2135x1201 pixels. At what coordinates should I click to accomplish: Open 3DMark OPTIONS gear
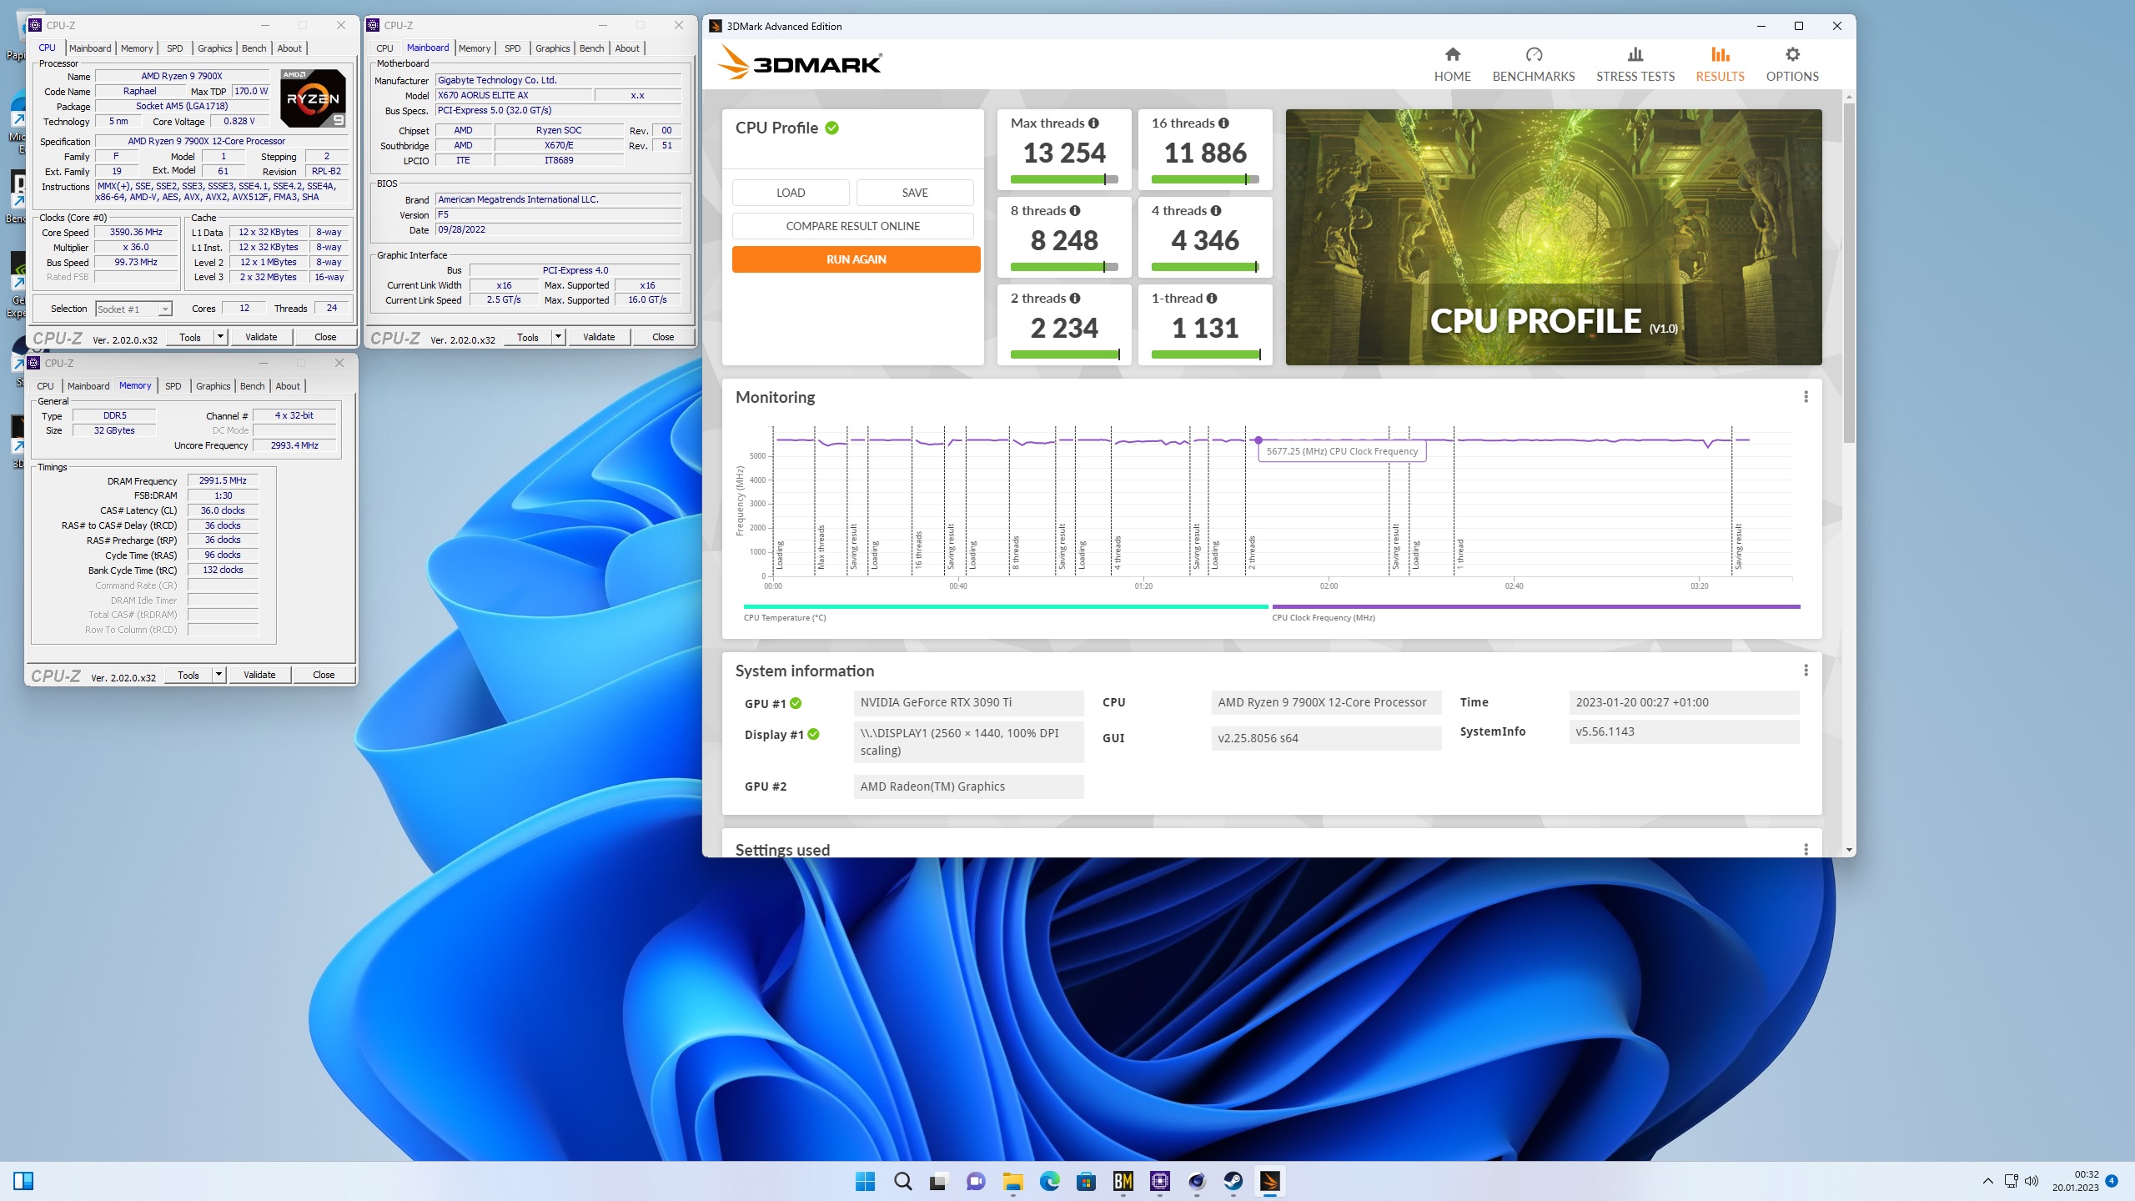tap(1791, 64)
